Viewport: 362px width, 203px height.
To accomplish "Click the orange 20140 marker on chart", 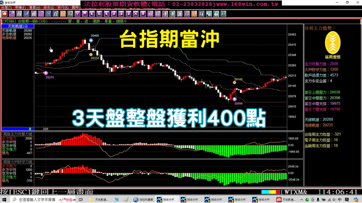I will (234, 83).
